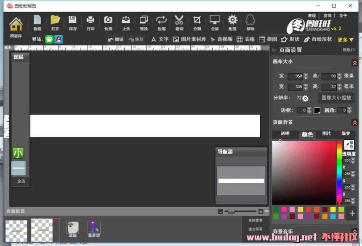This screenshot has height=246, width=362.
Task: Collapse the 画布大小 canvas size section
Action: [354, 63]
